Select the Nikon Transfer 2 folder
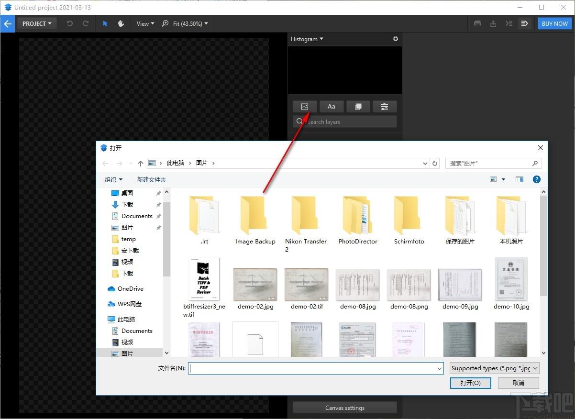 (x=306, y=223)
